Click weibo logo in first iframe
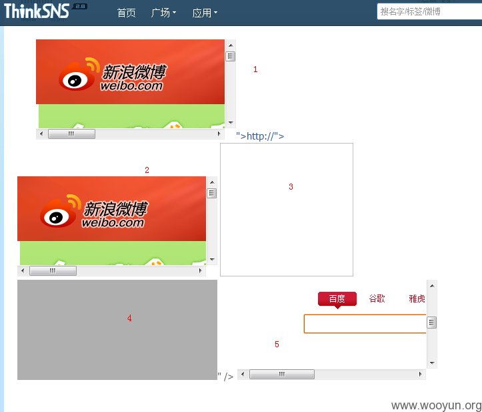The image size is (482, 412). coord(113,74)
